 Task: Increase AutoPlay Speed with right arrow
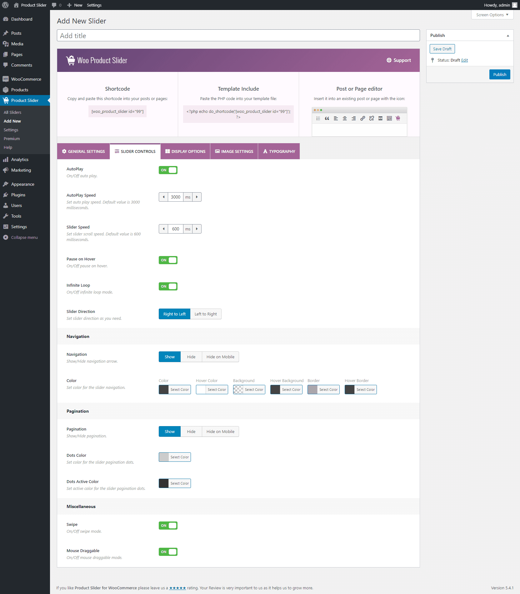coord(197,197)
